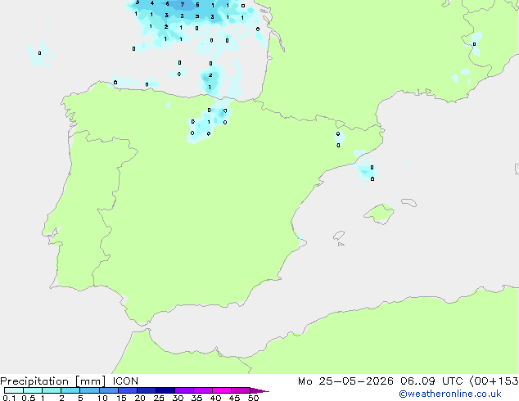Pick the 2–5 mm legend swatch
Viewport: 519px width, 401px height.
pos(70,390)
